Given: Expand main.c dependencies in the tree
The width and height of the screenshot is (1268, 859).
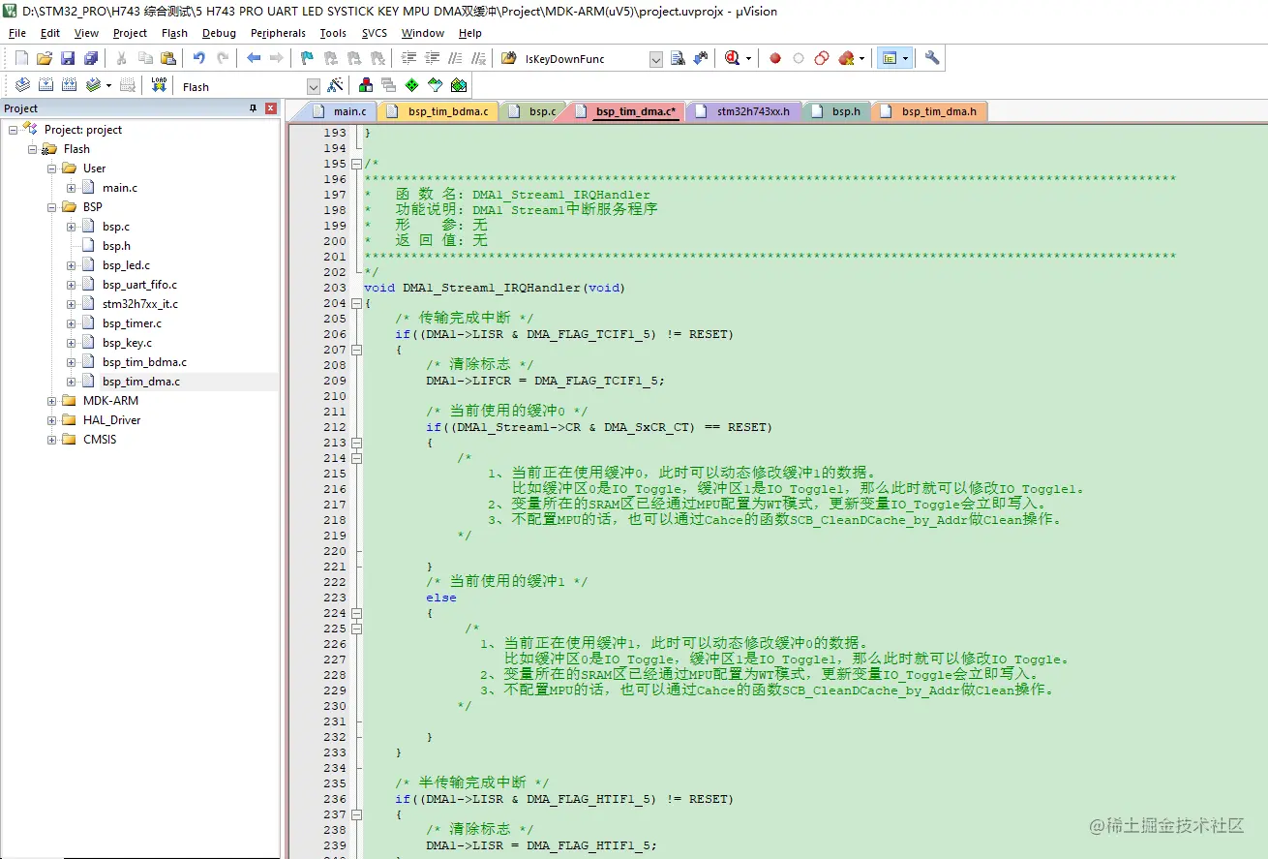Looking at the screenshot, I should pos(71,188).
